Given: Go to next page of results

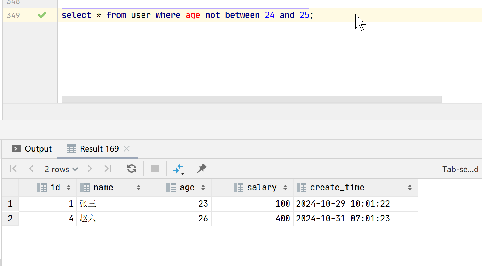Looking at the screenshot, I should click(x=90, y=169).
